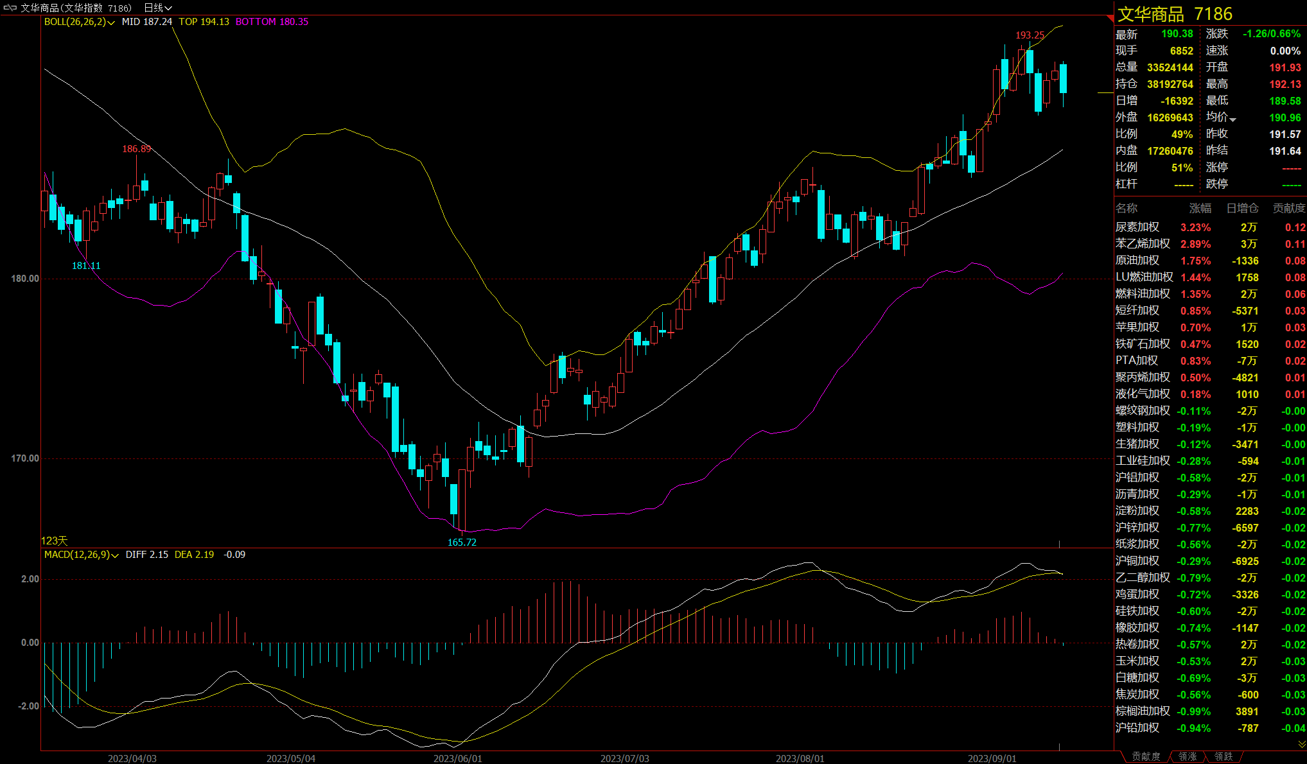
Task: Select the 螺纹钢加权 row
Action: [x=1211, y=411]
